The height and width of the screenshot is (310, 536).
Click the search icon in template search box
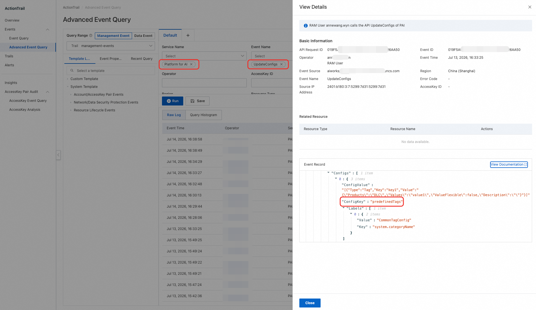pyautogui.click(x=72, y=71)
